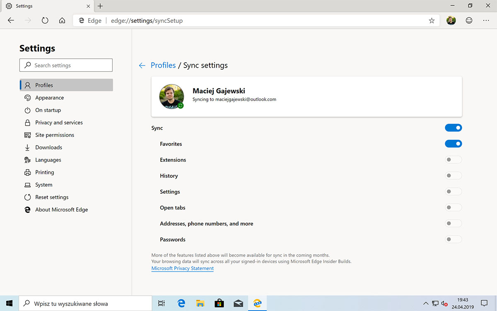Viewport: 497px width, 311px height.
Task: Select Appearance in settings sidebar
Action: pos(66,98)
